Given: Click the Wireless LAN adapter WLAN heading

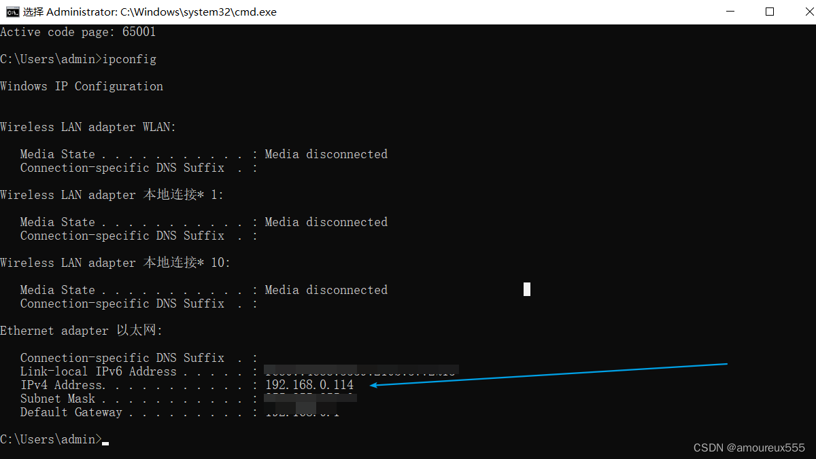Looking at the screenshot, I should (x=88, y=127).
